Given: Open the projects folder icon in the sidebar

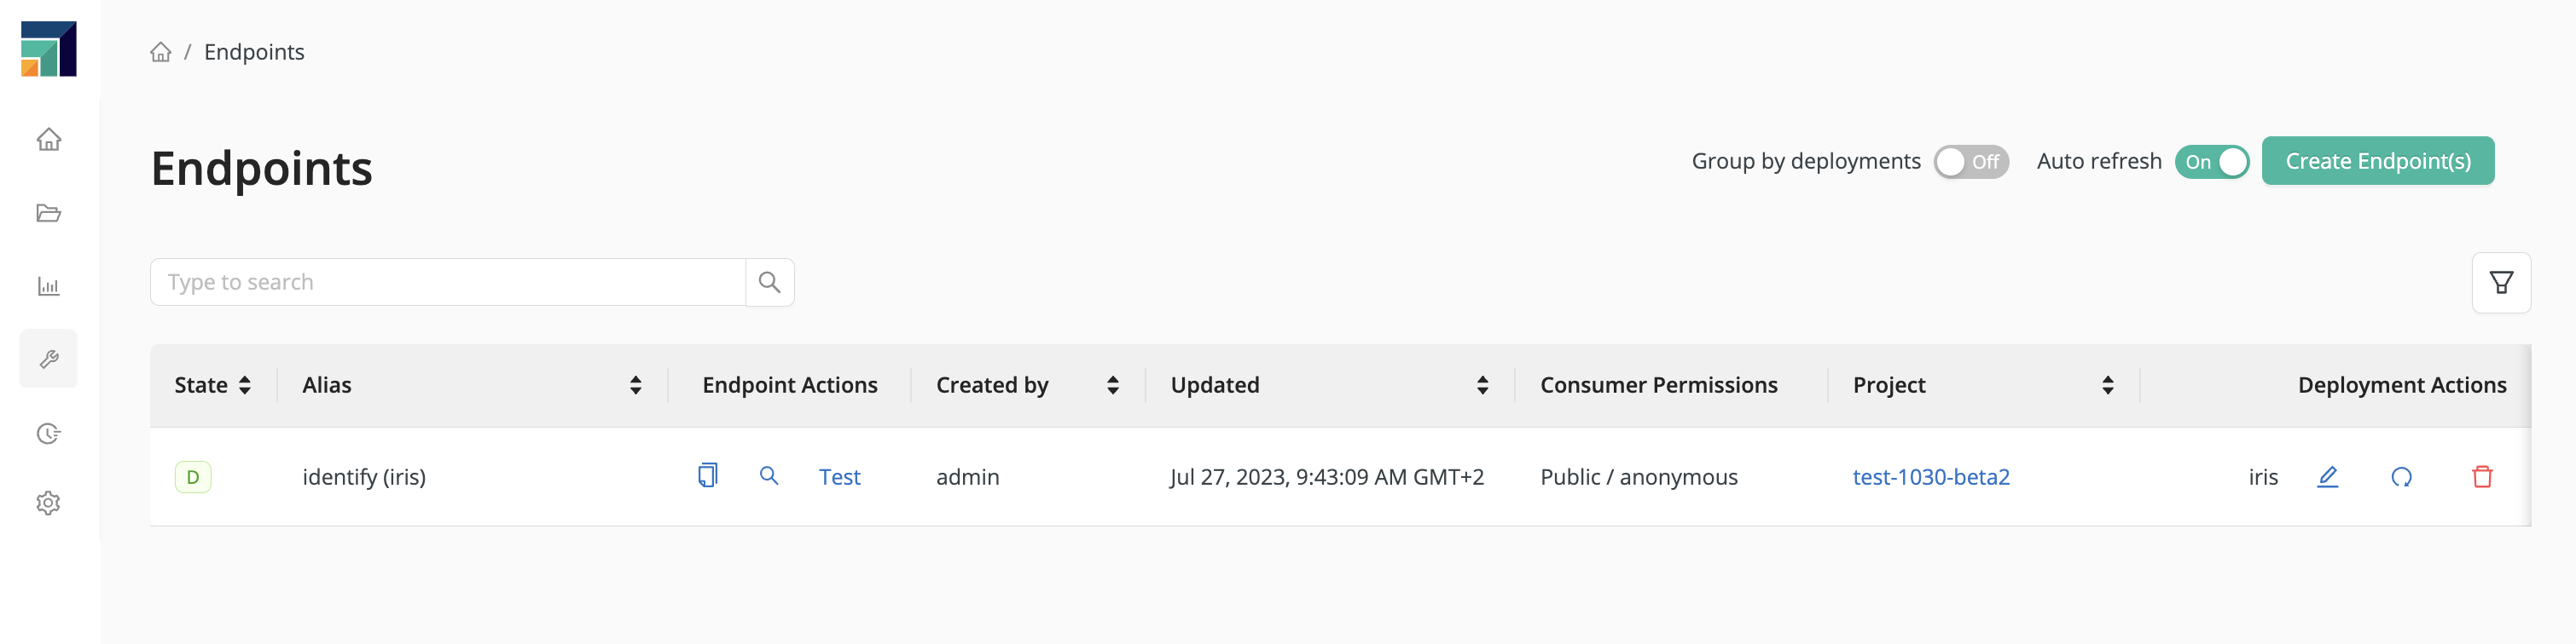Looking at the screenshot, I should pyautogui.click(x=48, y=214).
